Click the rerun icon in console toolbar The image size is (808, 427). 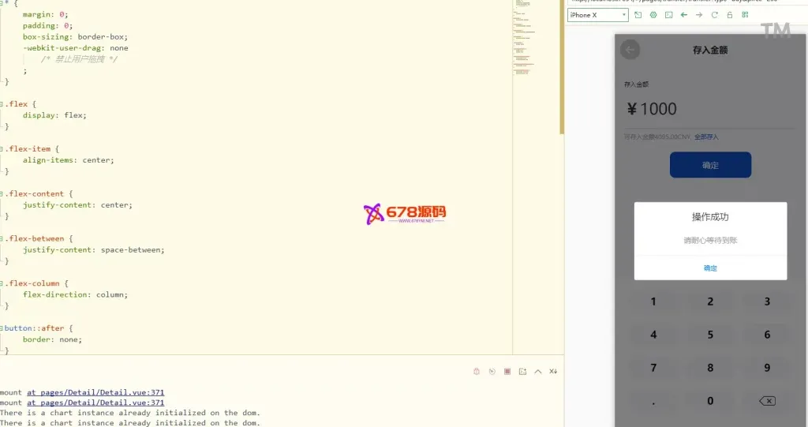pyautogui.click(x=492, y=371)
